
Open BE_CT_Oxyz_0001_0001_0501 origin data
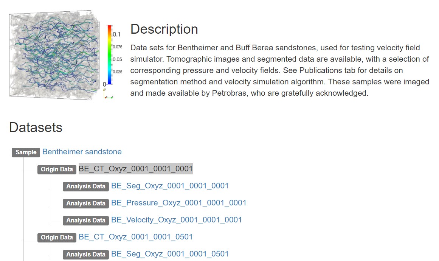pos(136,237)
